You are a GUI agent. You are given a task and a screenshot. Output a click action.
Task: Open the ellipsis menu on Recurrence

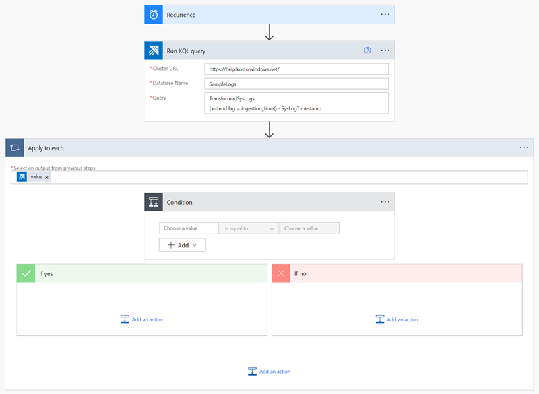coord(386,13)
